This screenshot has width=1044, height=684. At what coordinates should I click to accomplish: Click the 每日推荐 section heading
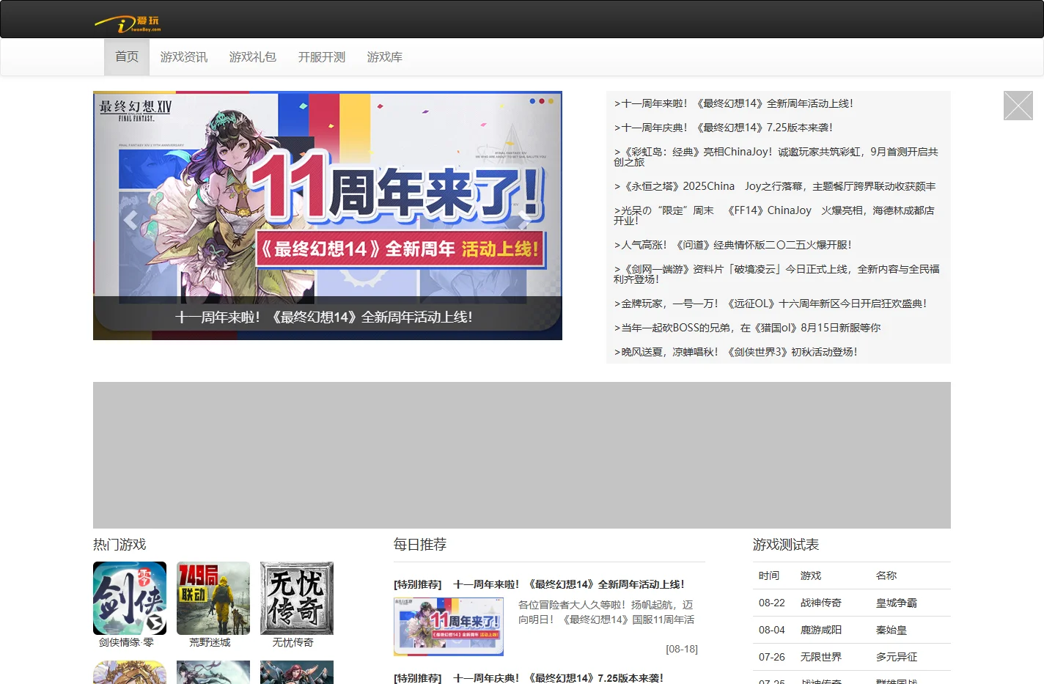(420, 544)
